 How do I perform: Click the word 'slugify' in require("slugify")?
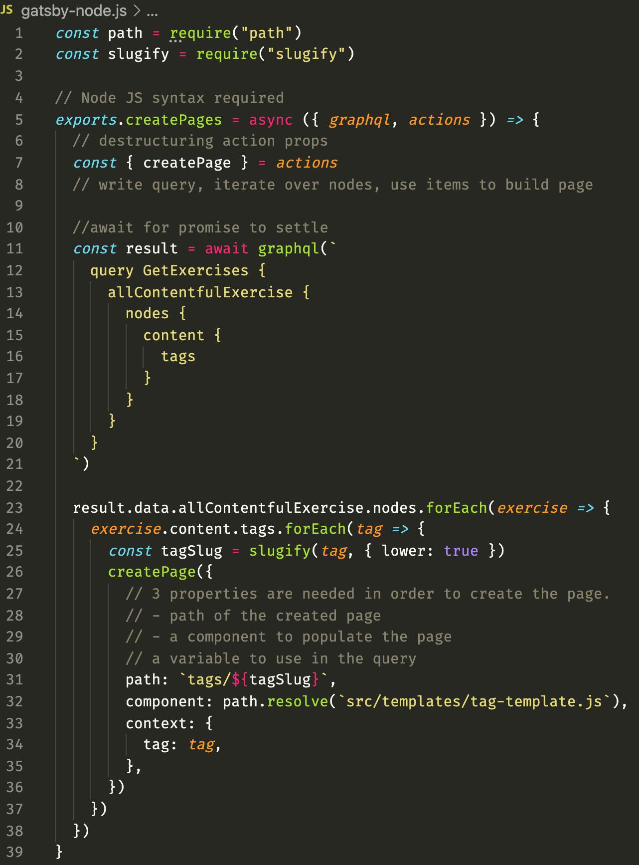pos(307,54)
